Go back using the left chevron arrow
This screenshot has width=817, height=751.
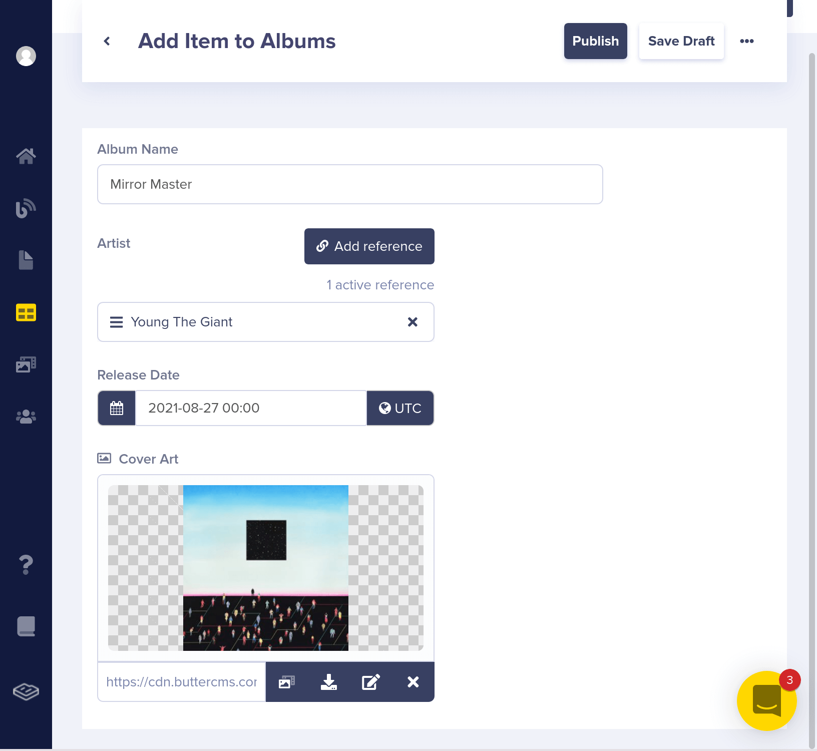click(x=107, y=41)
